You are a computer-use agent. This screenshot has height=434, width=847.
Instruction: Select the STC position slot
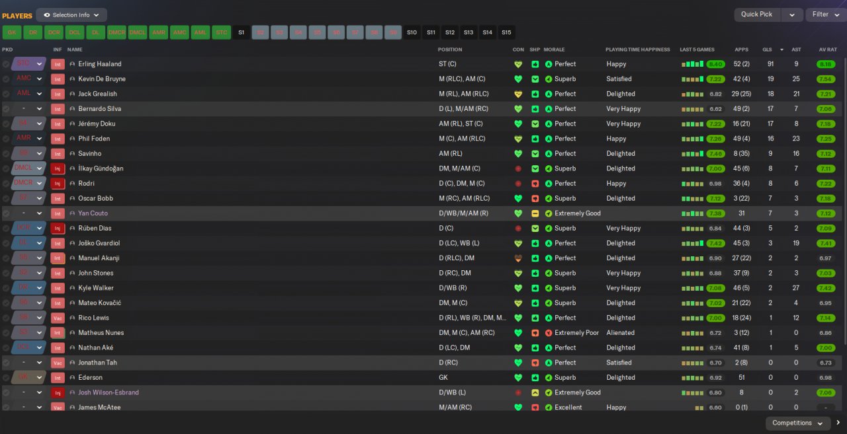222,32
